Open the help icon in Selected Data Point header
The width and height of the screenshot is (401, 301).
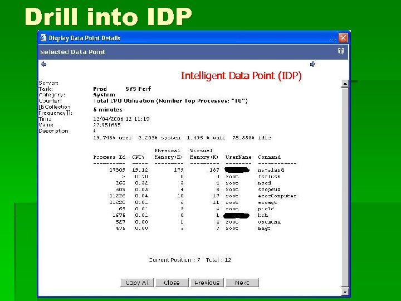click(x=341, y=51)
